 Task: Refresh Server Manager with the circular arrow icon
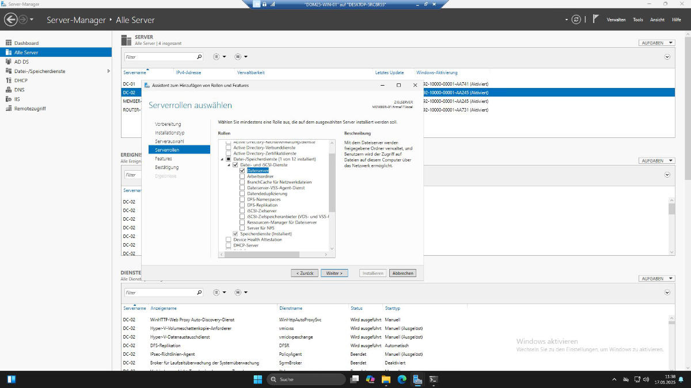tap(576, 20)
